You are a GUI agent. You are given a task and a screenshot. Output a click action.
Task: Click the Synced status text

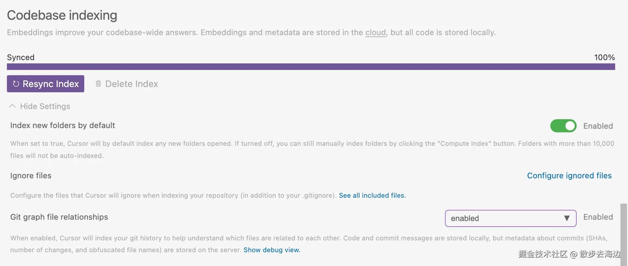click(21, 57)
